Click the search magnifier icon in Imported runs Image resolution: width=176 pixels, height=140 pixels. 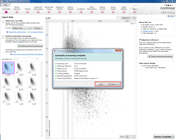(x=37, y=59)
